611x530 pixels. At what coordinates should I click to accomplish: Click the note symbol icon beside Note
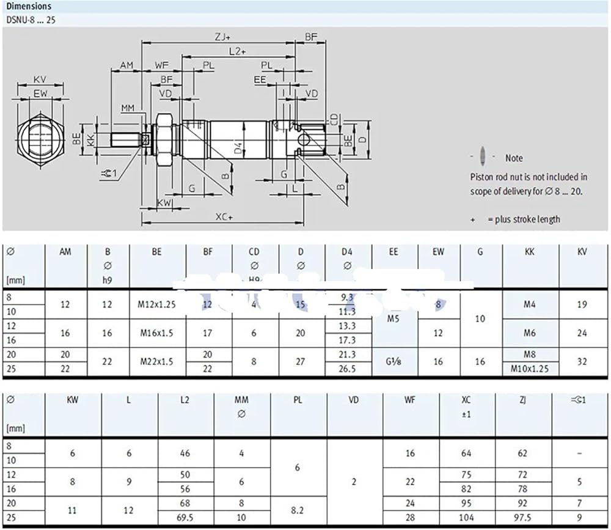(x=483, y=156)
